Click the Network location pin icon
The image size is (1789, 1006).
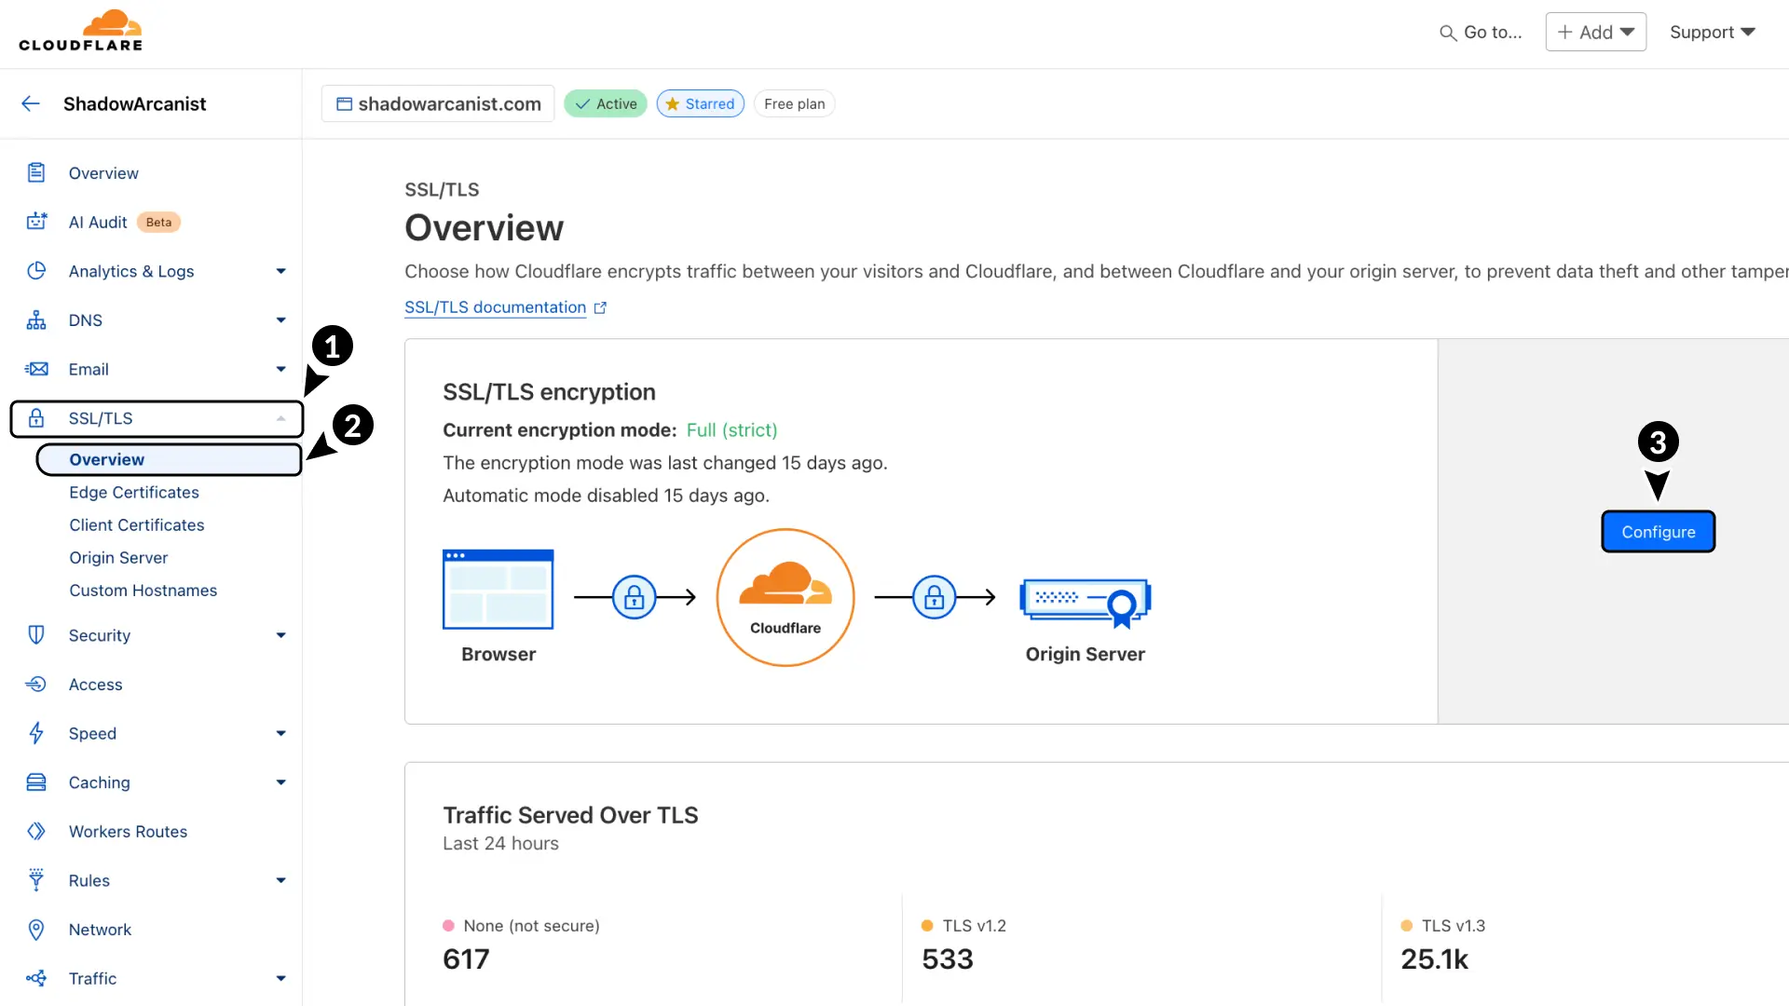click(x=36, y=930)
